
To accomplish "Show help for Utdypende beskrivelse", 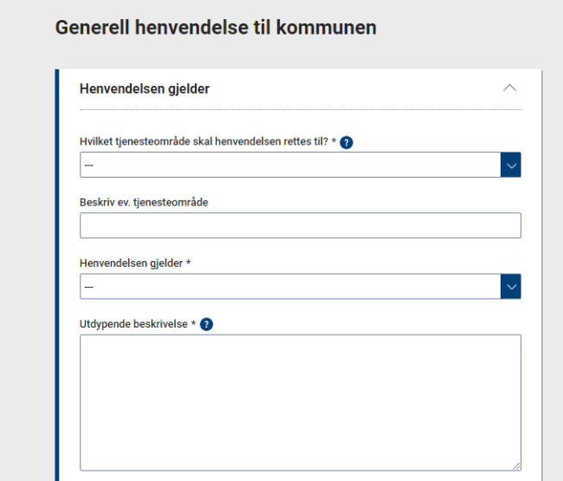I will 206,324.
